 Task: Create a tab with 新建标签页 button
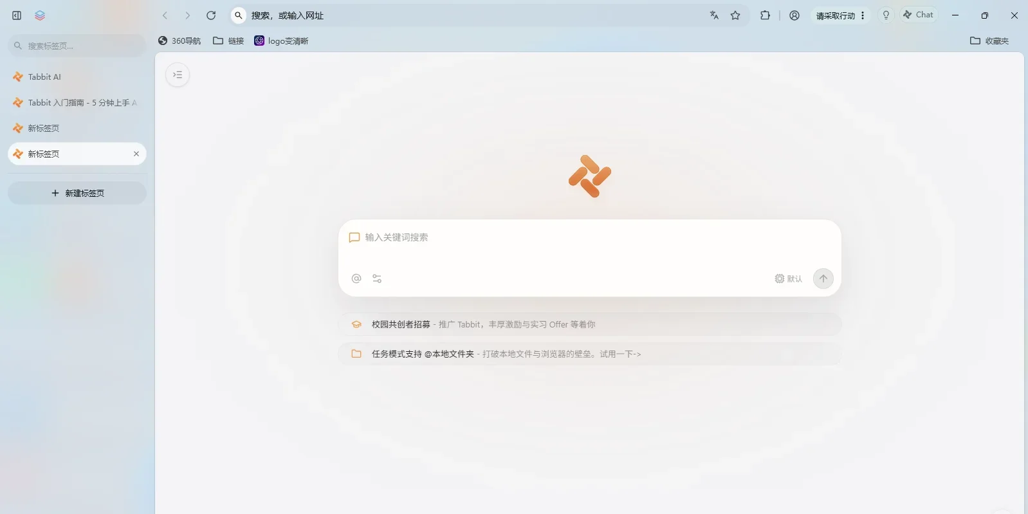(77, 193)
